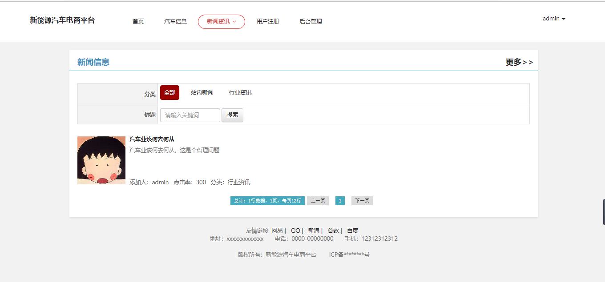Image resolution: width=605 pixels, height=282 pixels.
Task: Go to the previous page 上一页
Action: (x=318, y=201)
